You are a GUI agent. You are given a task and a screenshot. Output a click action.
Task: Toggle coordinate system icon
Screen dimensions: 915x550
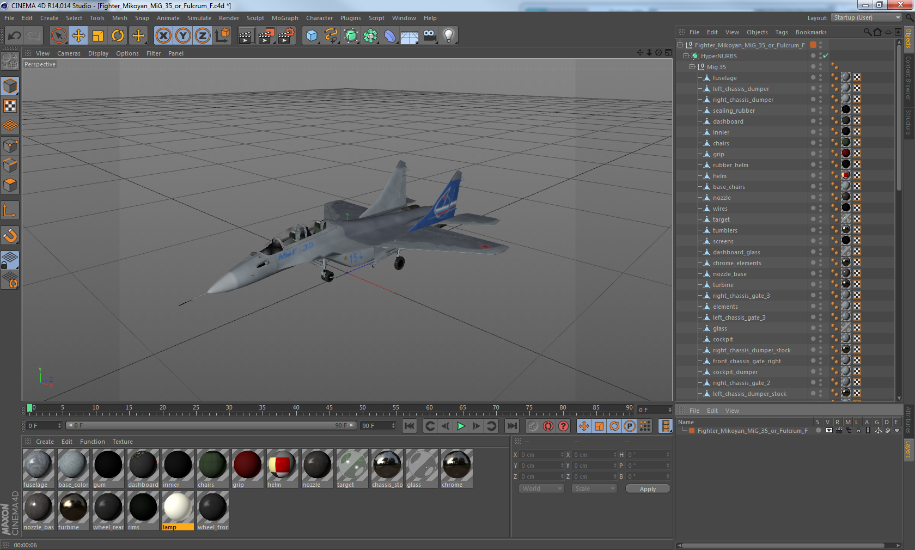point(222,36)
